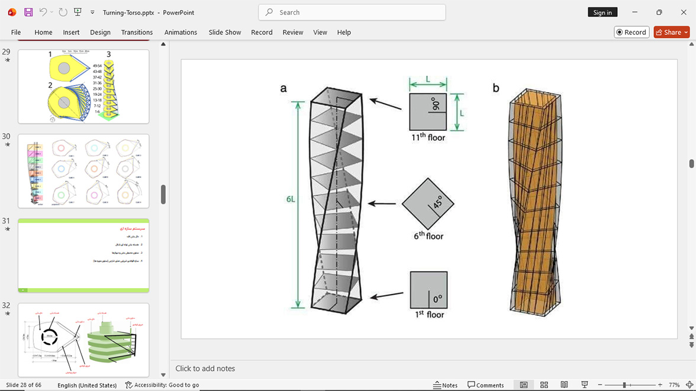The width and height of the screenshot is (696, 391).
Task: Open the View tab
Action: point(320,33)
